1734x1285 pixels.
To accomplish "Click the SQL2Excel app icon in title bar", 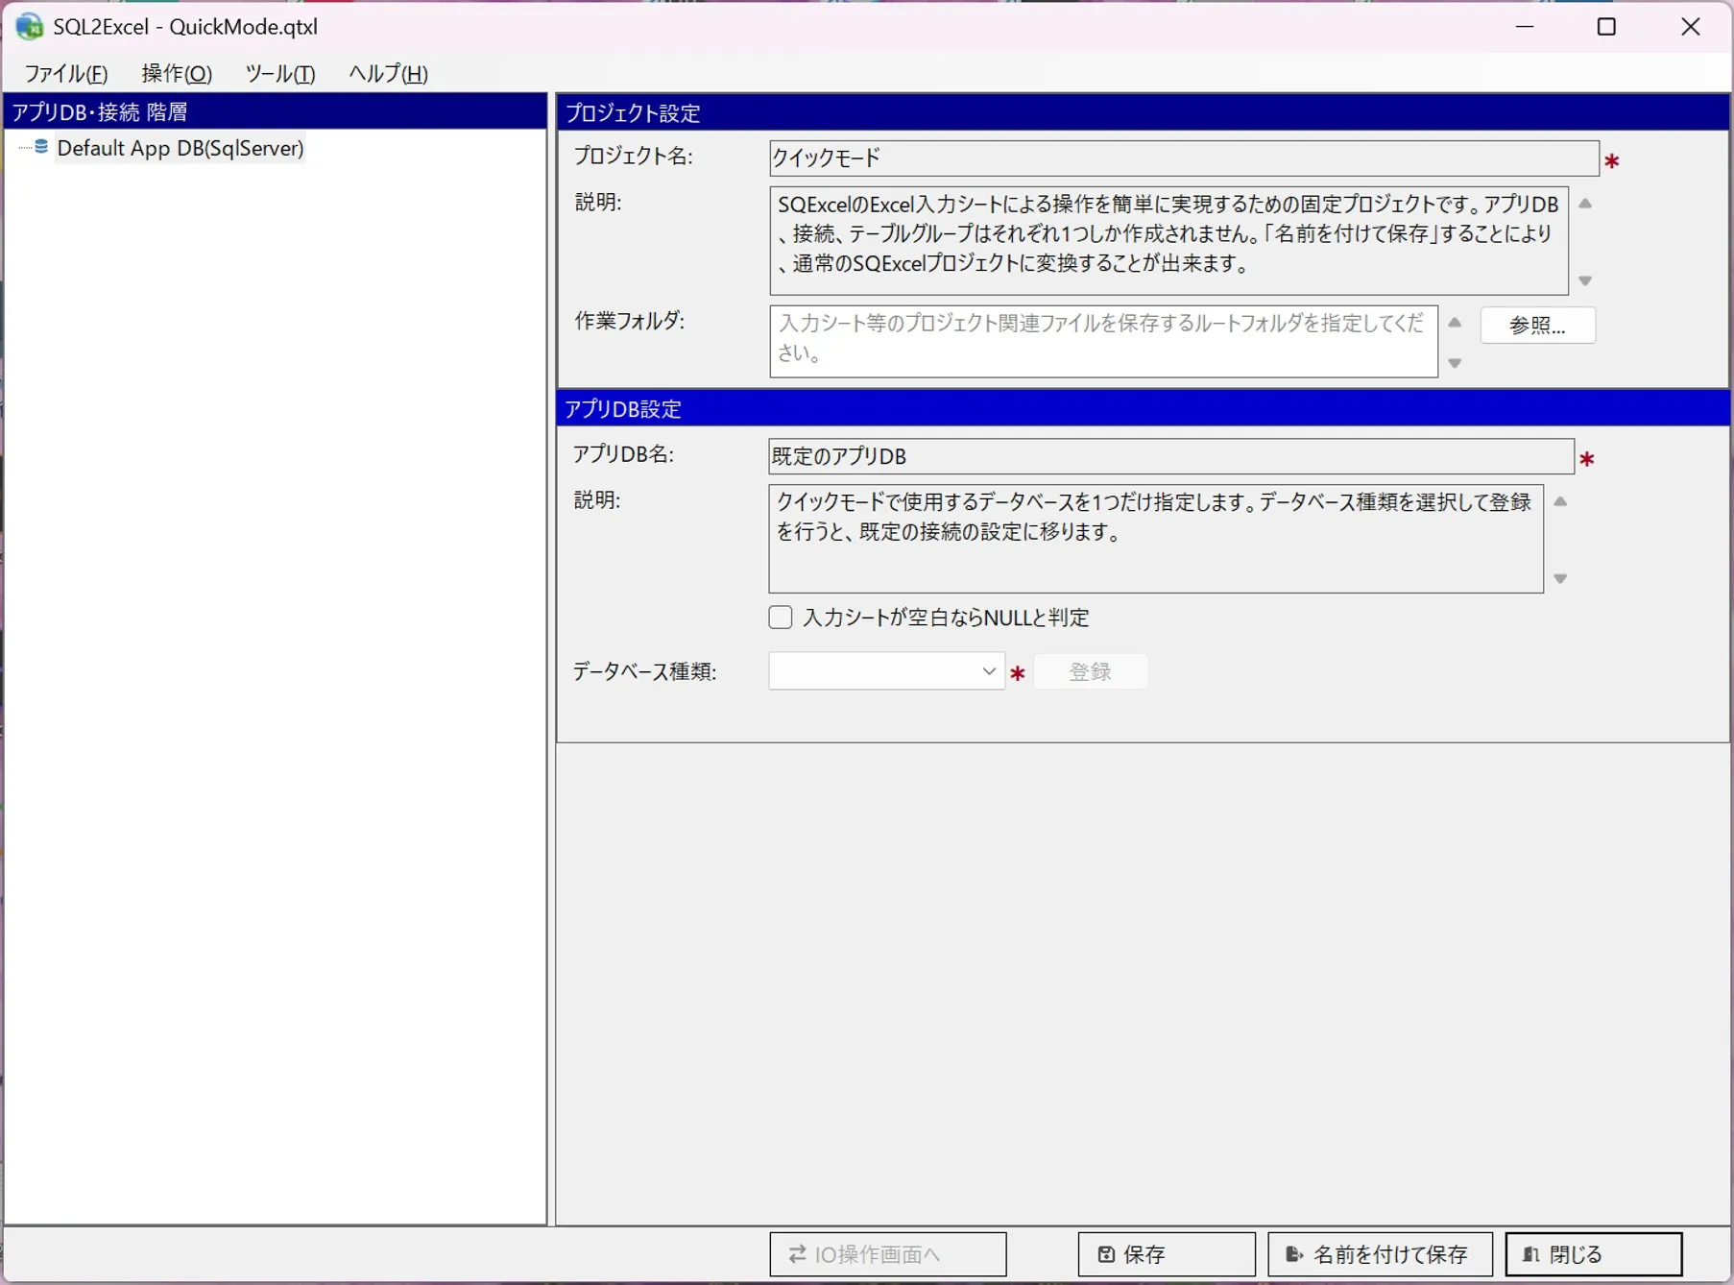I will [29, 26].
